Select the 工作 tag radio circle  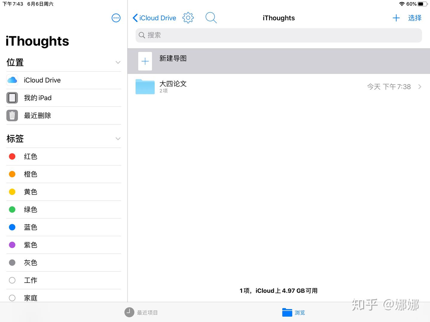click(x=12, y=280)
